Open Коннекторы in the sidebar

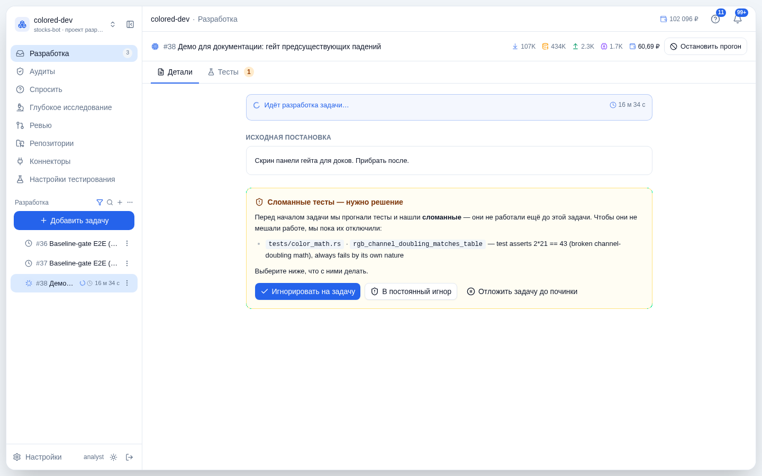(x=74, y=161)
